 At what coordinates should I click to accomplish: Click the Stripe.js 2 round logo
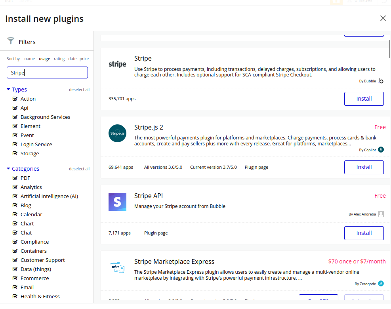tap(117, 134)
